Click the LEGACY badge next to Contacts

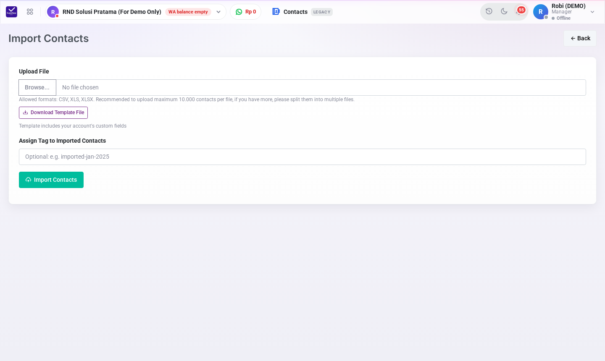[x=322, y=12]
